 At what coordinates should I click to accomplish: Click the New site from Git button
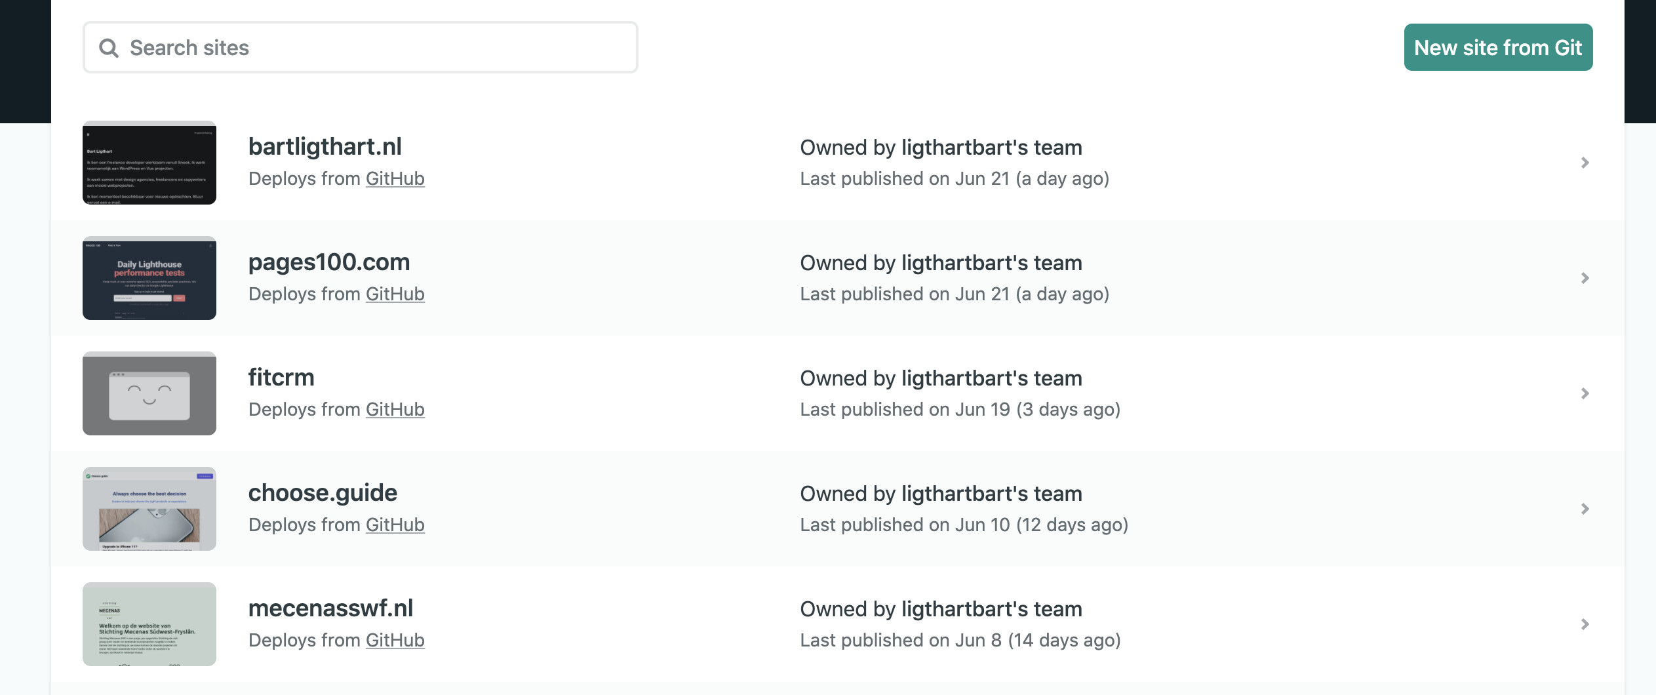[x=1498, y=47]
